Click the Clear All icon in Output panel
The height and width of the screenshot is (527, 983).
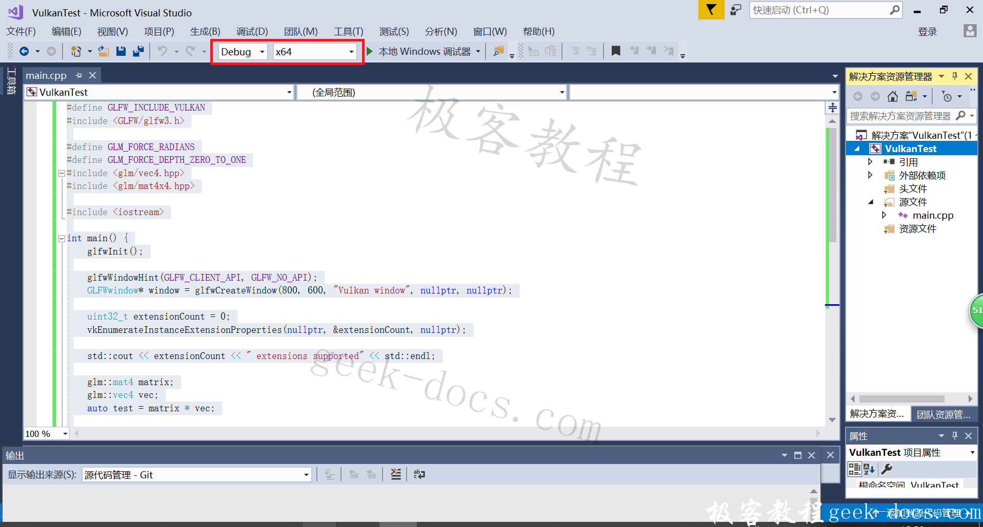point(395,474)
